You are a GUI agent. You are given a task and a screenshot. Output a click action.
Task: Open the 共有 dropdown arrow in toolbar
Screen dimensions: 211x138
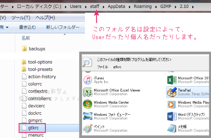(x=7, y=27)
